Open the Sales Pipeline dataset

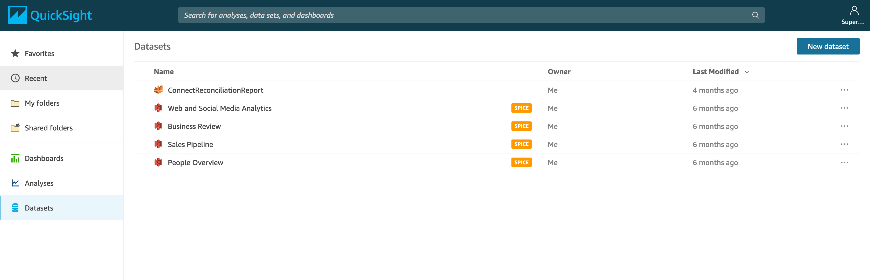(190, 144)
